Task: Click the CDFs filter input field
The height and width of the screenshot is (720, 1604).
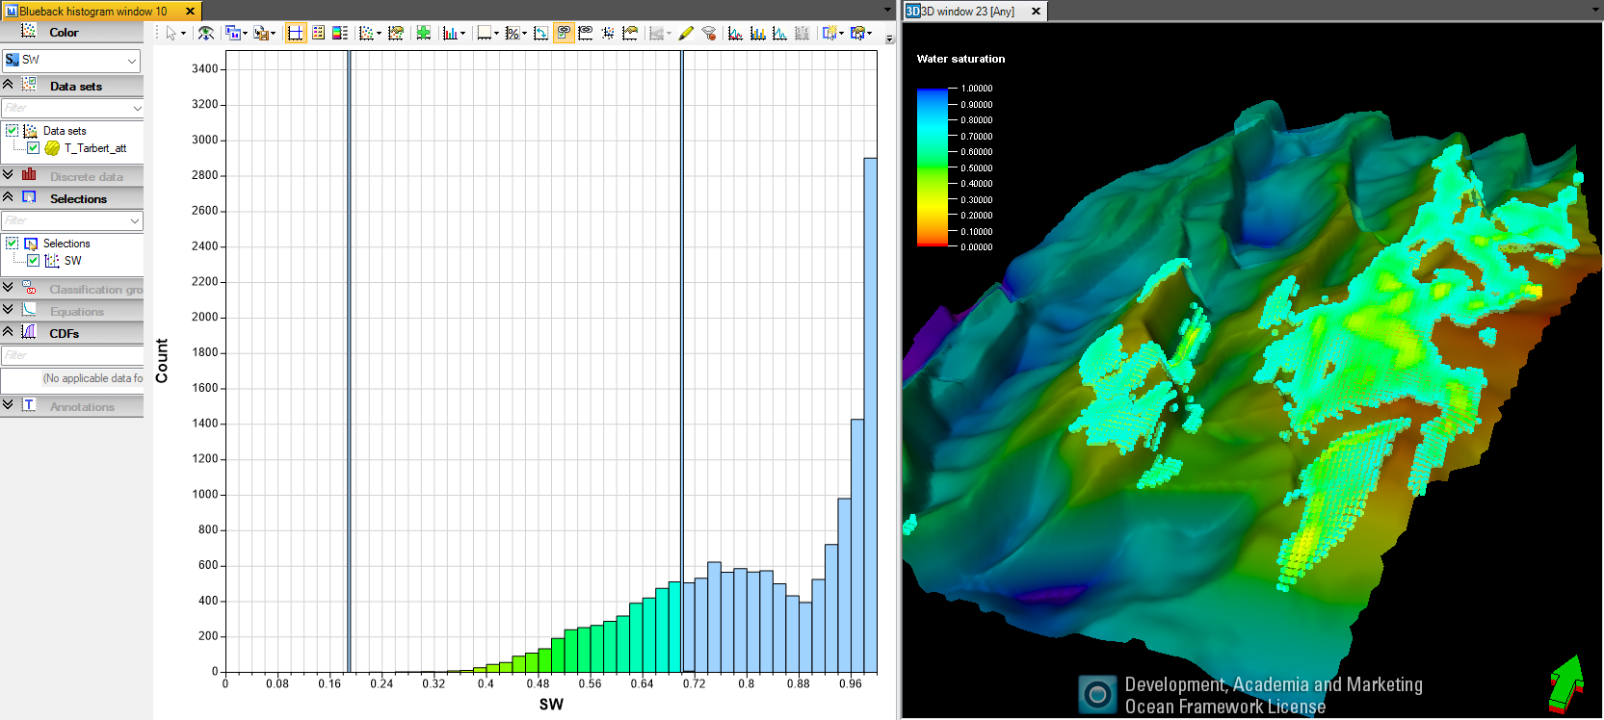Action: point(71,355)
